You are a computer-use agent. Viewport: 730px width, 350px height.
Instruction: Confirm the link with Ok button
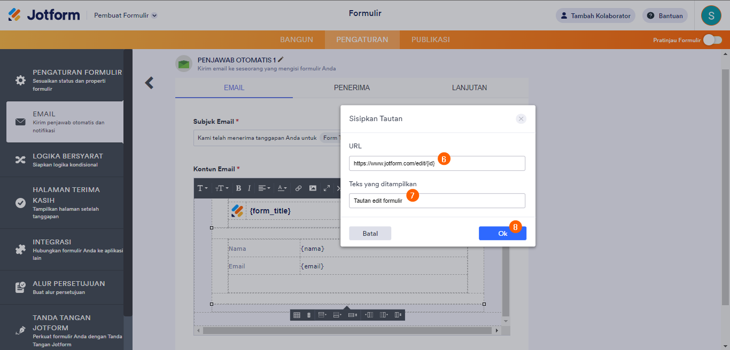[502, 233]
